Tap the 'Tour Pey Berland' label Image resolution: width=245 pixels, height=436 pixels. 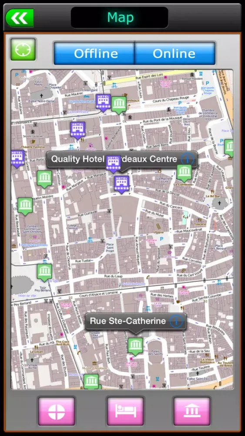click(x=44, y=288)
